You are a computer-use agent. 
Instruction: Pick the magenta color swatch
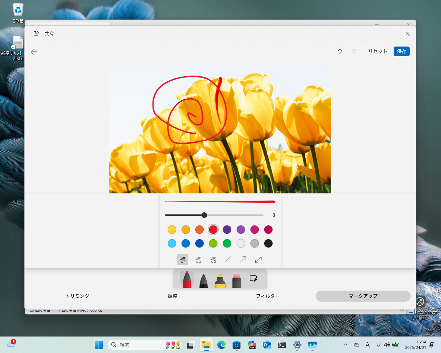coord(255,230)
